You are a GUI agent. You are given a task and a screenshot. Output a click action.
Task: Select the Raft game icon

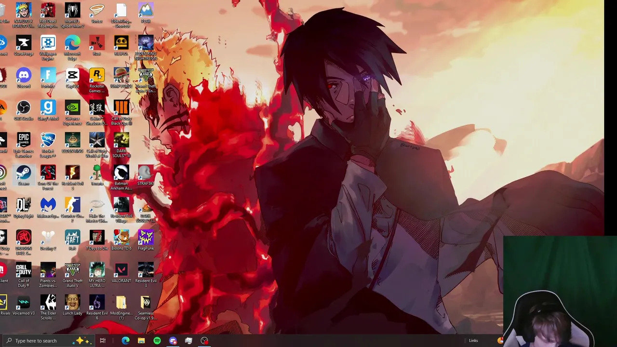click(x=72, y=240)
